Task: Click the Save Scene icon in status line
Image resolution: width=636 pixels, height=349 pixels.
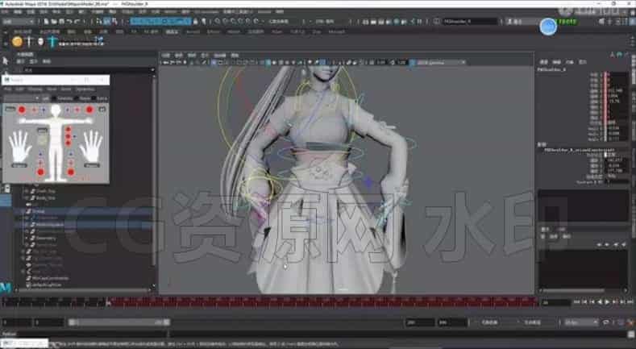Action: [61, 22]
